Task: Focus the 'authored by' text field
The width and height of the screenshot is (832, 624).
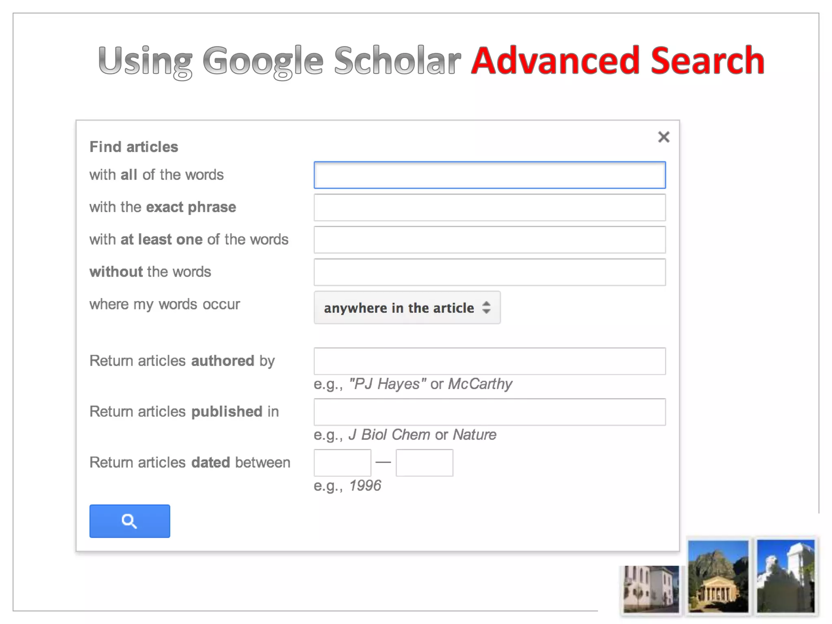Action: [x=489, y=361]
